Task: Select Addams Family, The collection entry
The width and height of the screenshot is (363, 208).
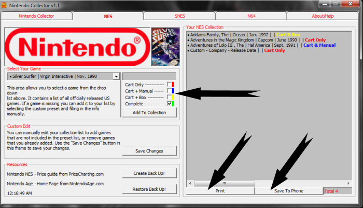Action: point(244,35)
